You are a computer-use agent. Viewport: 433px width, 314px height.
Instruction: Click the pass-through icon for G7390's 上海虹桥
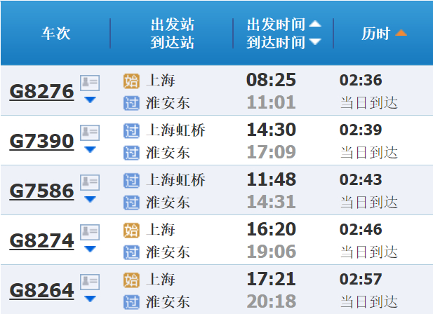(131, 130)
